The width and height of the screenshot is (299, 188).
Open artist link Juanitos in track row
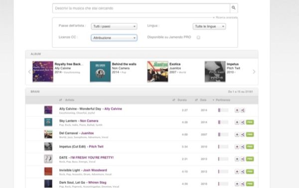click(x=87, y=133)
